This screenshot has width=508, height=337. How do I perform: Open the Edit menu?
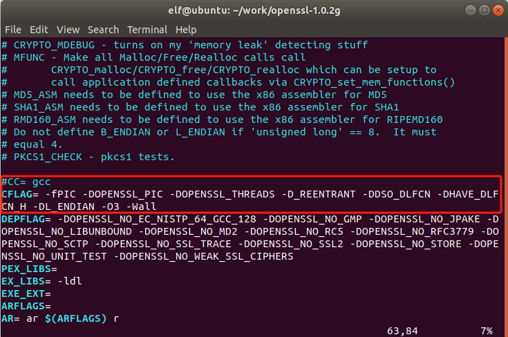[39, 30]
